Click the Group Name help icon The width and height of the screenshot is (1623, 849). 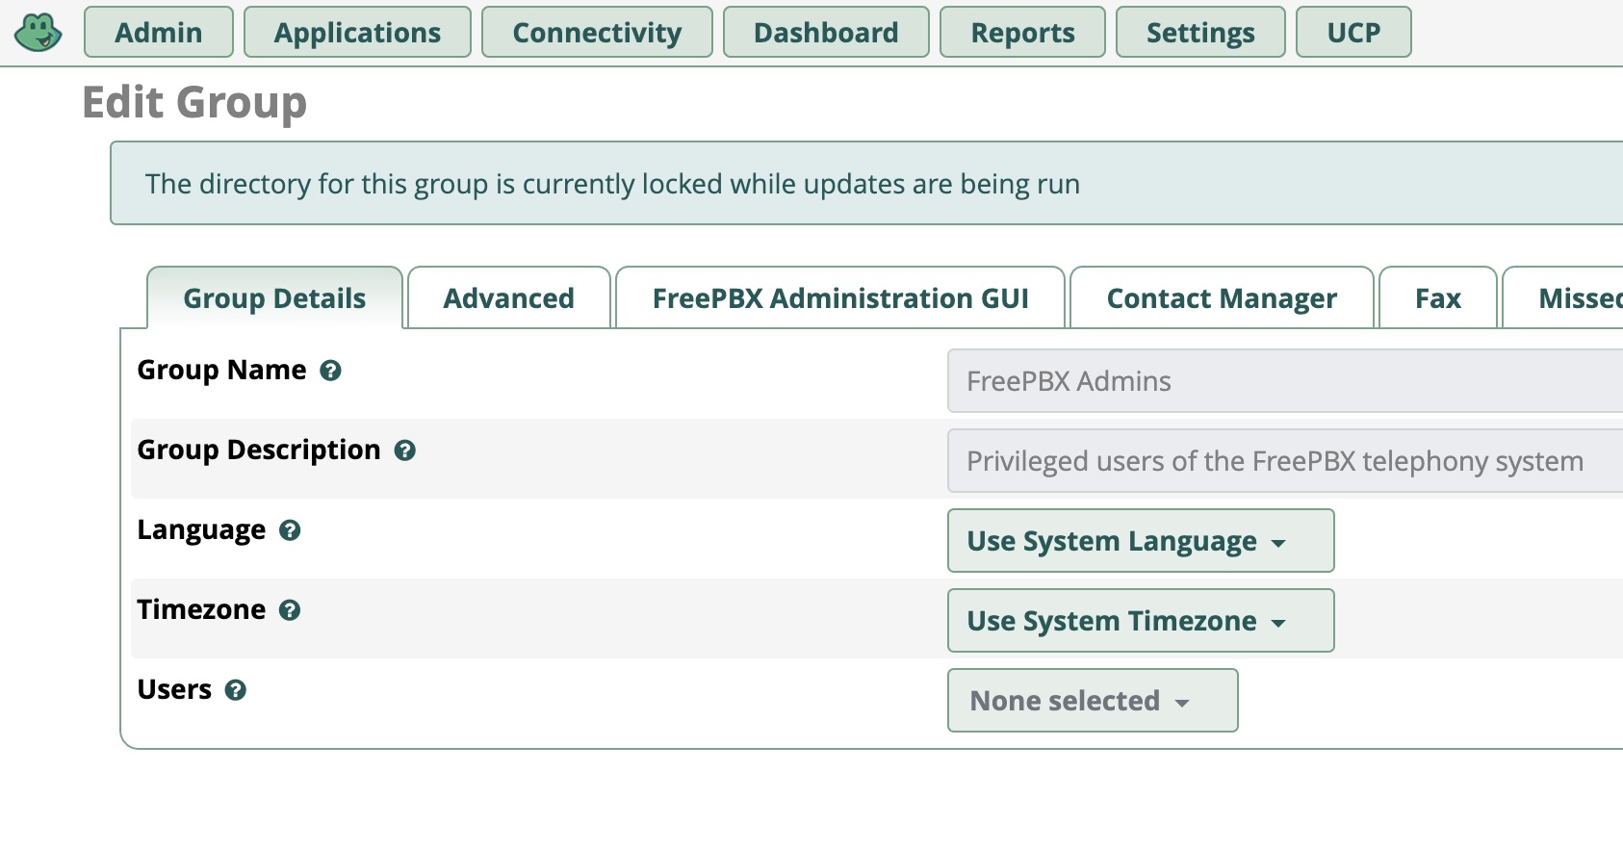pos(330,371)
